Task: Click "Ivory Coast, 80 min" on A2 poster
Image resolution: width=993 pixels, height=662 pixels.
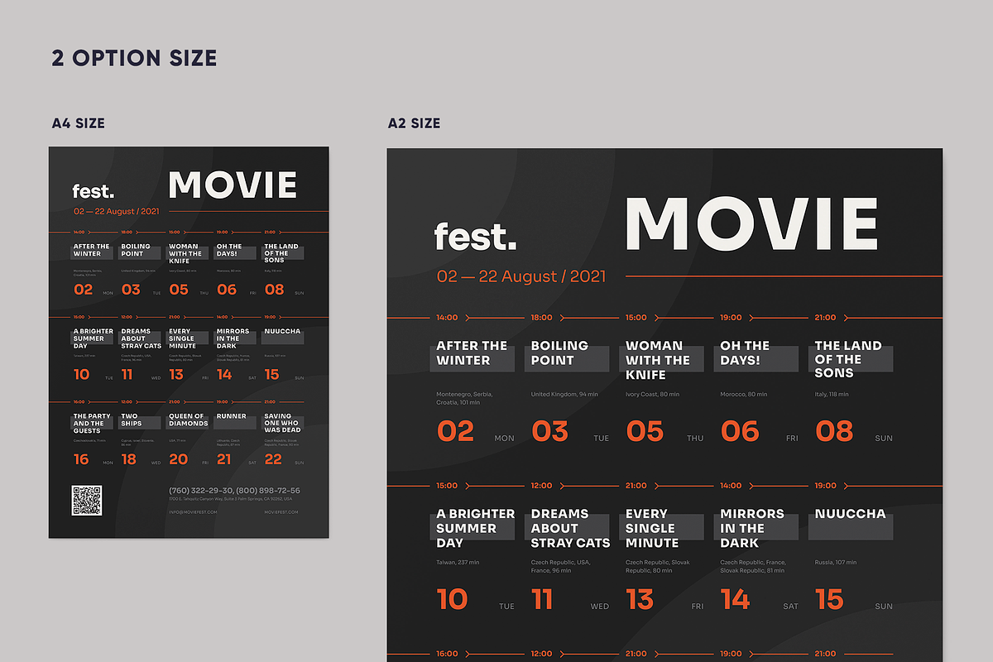Action: tap(652, 395)
